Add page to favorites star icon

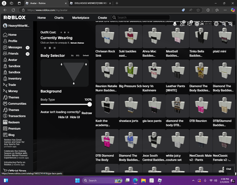pyautogui.click(x=198, y=10)
